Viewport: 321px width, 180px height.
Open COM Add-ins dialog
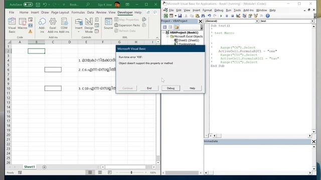(64, 25)
